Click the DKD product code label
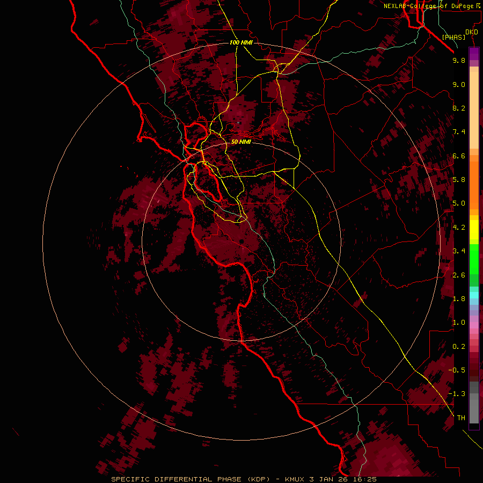483x483 pixels. [x=472, y=32]
